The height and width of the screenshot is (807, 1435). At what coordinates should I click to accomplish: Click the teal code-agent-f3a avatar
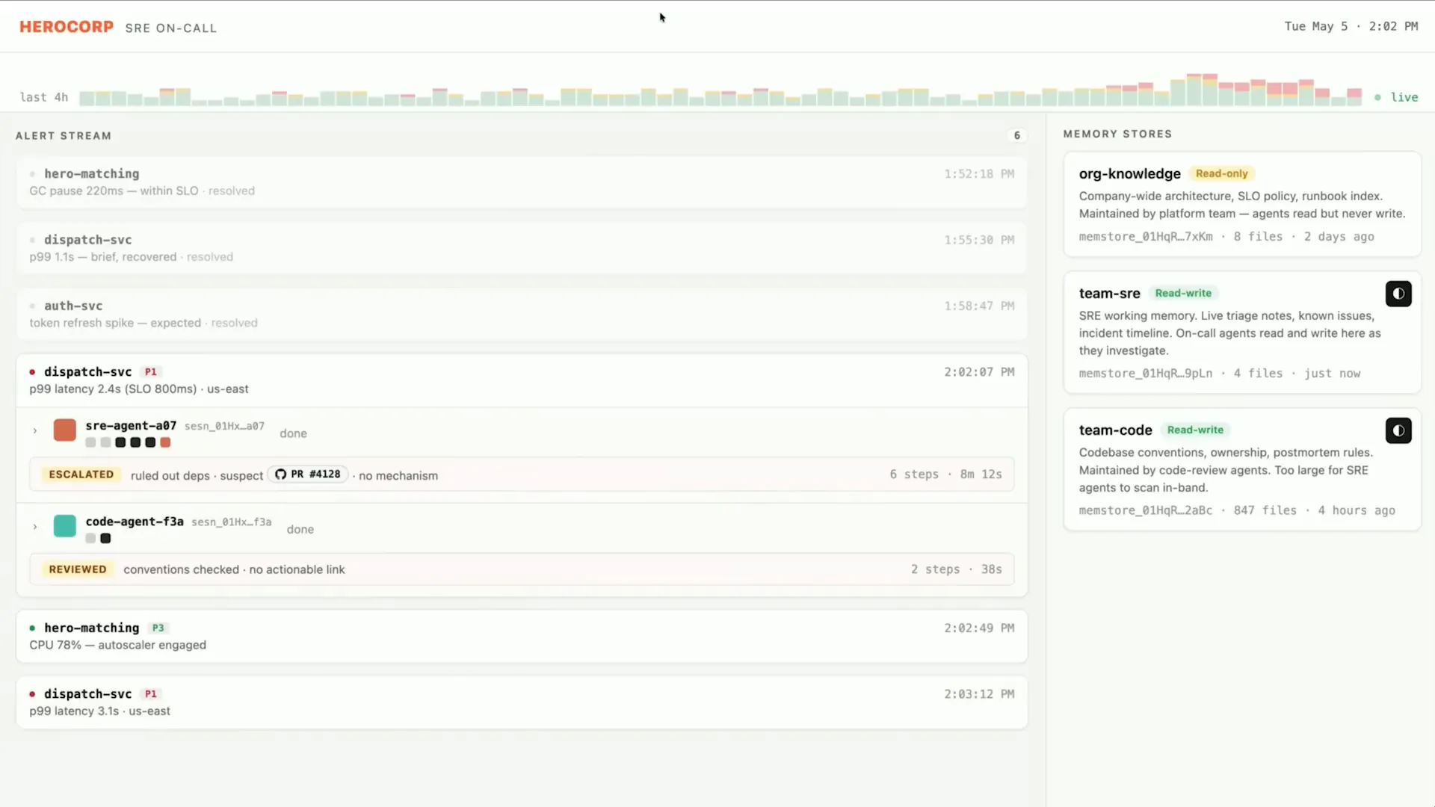(65, 526)
